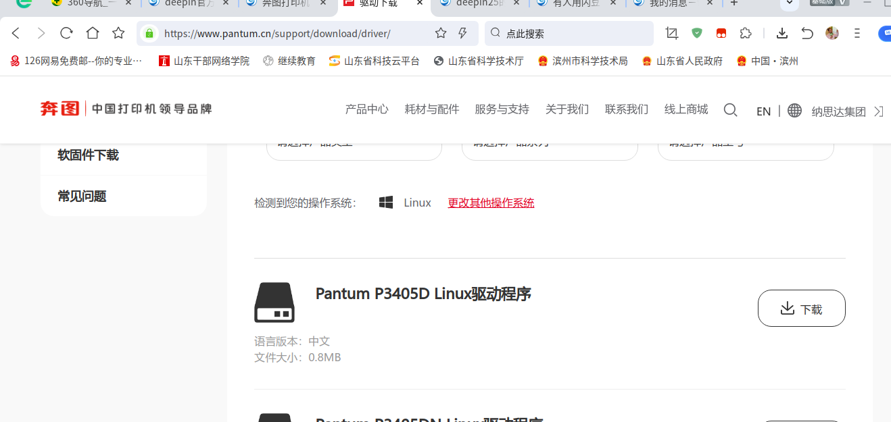
Task: Open the user profile avatar
Action: (832, 33)
